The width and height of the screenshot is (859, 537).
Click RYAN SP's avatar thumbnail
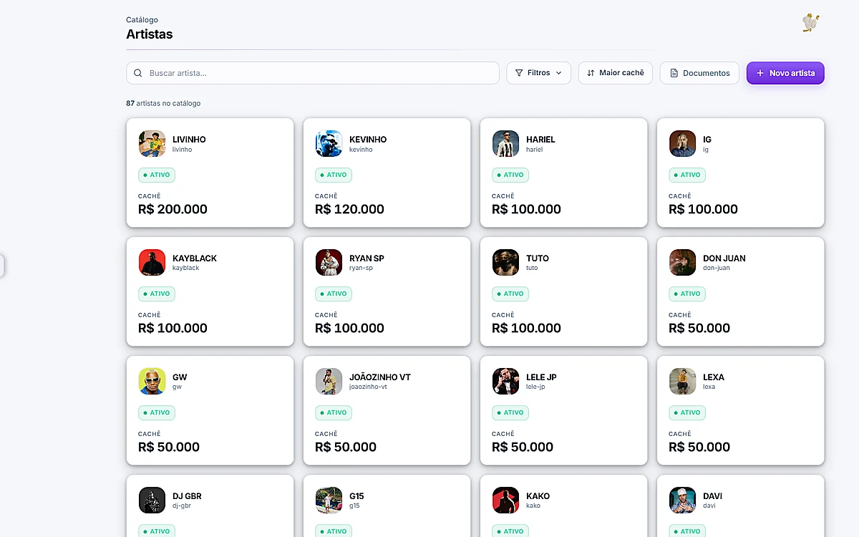329,262
